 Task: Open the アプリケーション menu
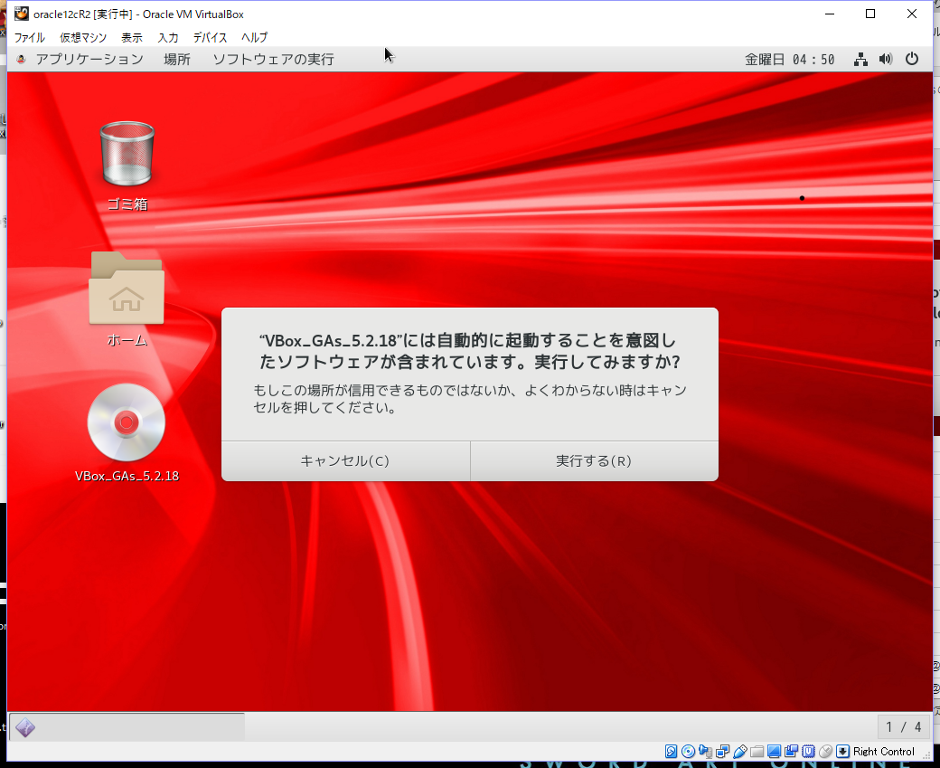pyautogui.click(x=88, y=58)
